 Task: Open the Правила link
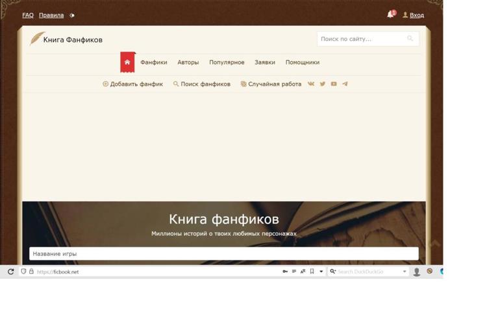coord(51,15)
